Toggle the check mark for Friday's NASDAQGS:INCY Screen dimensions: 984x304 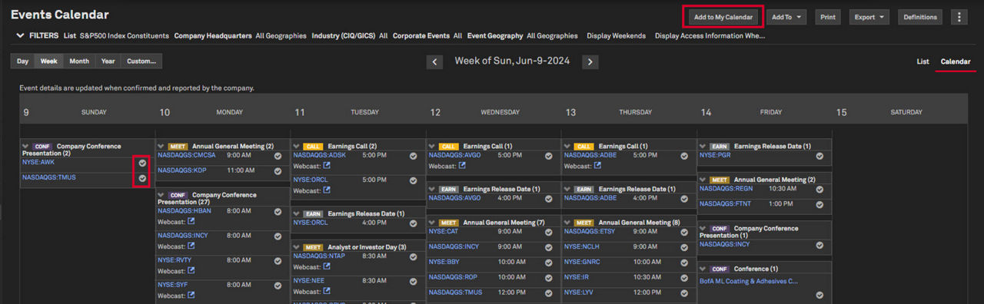(819, 246)
